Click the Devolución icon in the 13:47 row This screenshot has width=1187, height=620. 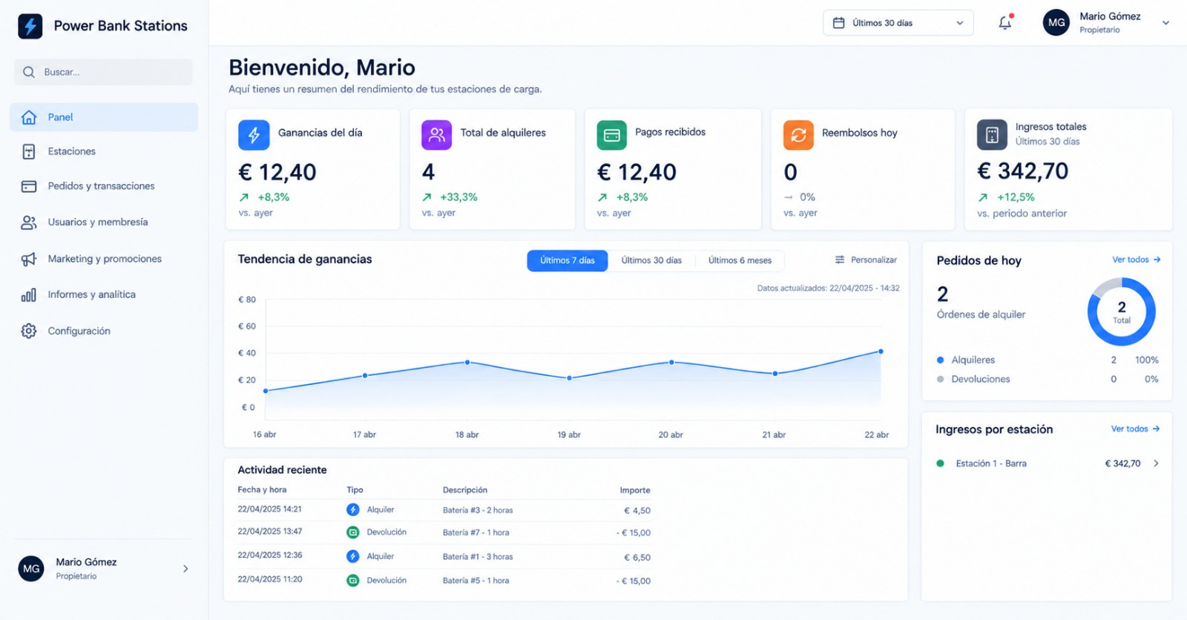(x=353, y=532)
